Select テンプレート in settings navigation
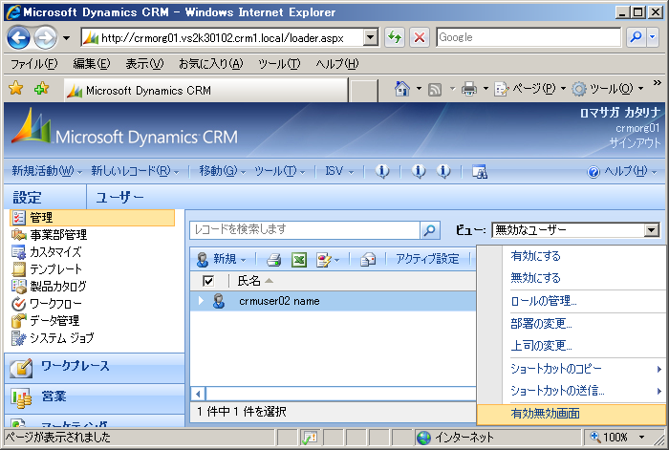 (x=46, y=269)
